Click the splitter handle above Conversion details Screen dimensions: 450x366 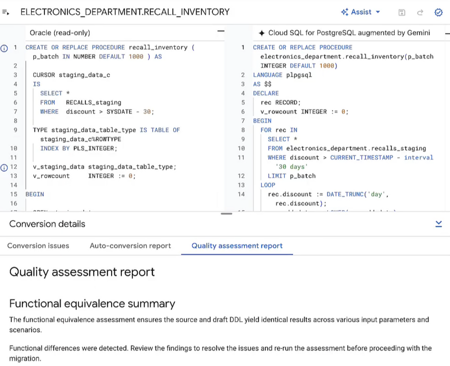(227, 213)
